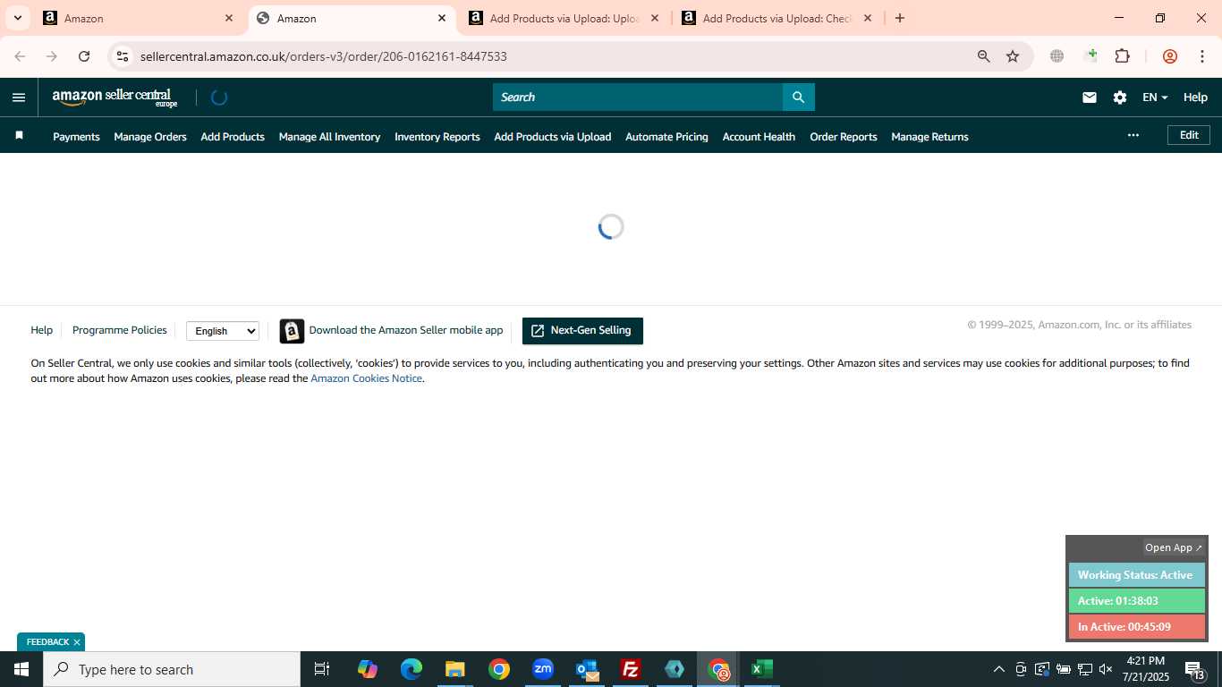Viewport: 1222px width, 687px height.
Task: Open the tab search dropdown arrow
Action: (17, 18)
